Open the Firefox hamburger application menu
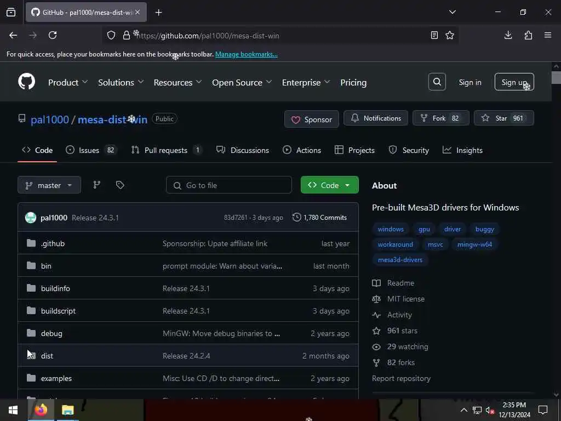Image resolution: width=561 pixels, height=421 pixels. [548, 35]
